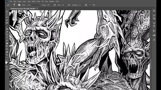
Task: Enable airbrush build-up effects
Action: tap(69, 5)
